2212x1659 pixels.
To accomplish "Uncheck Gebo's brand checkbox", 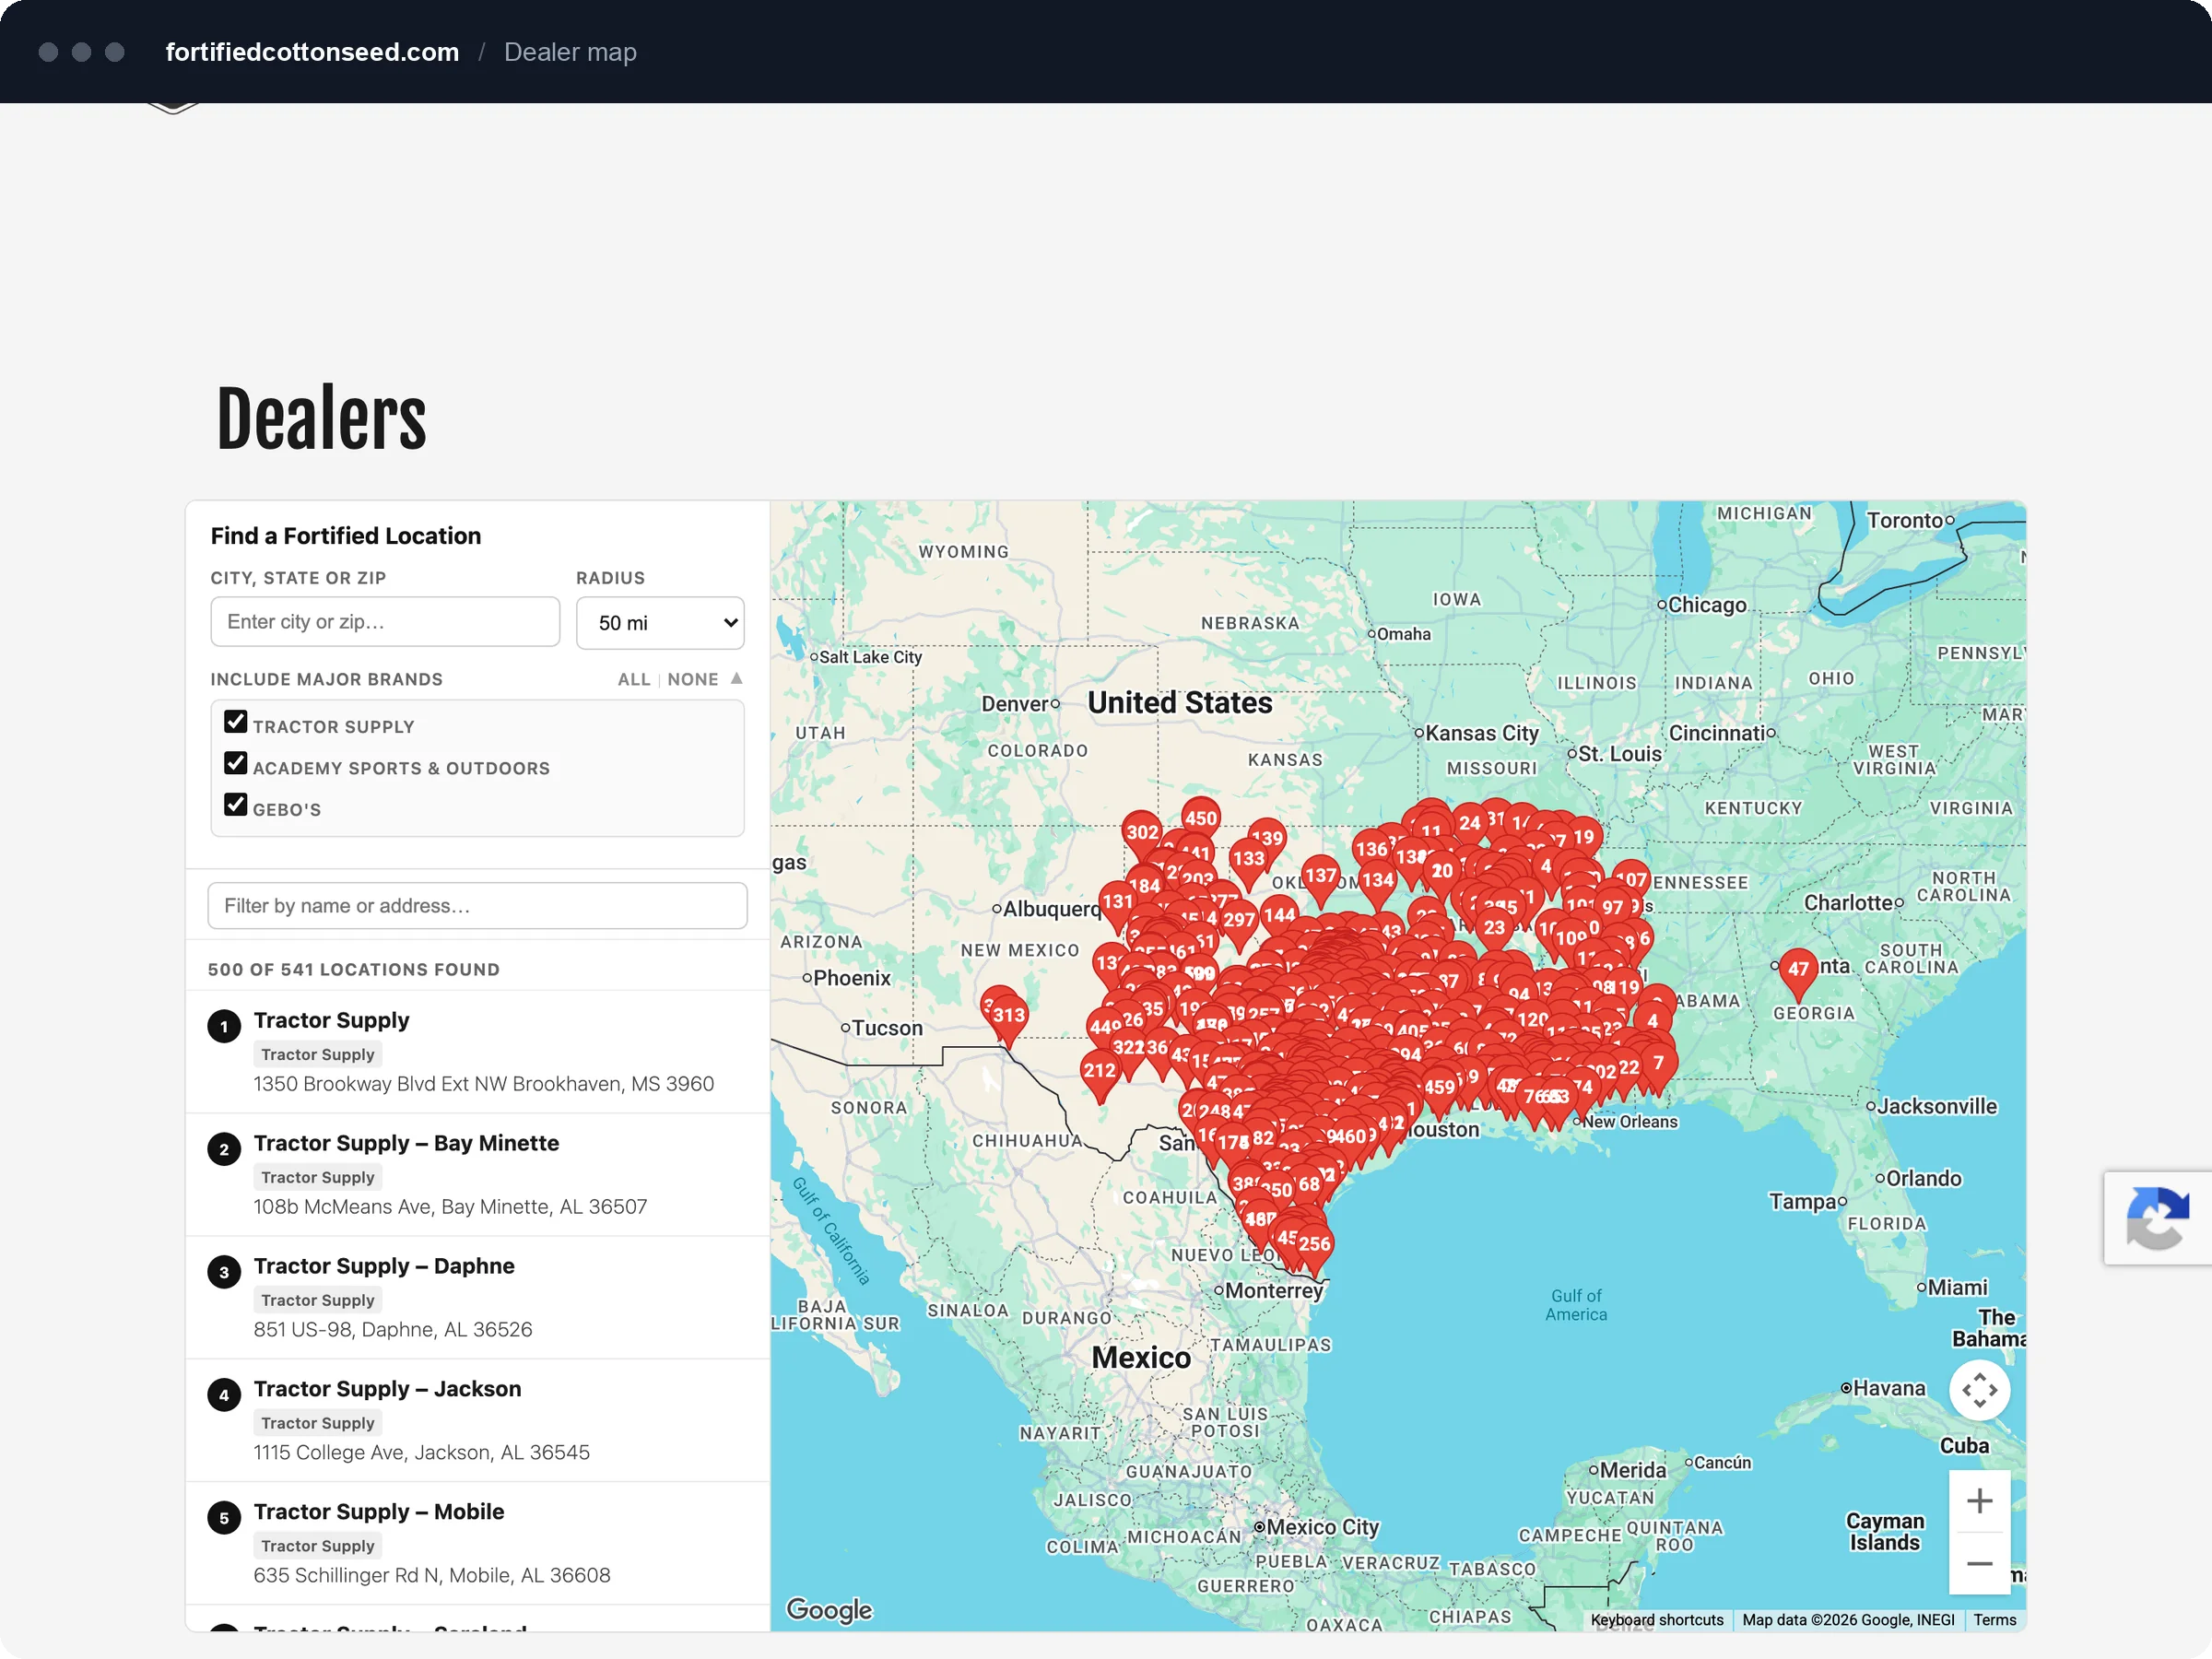I will 236,805.
